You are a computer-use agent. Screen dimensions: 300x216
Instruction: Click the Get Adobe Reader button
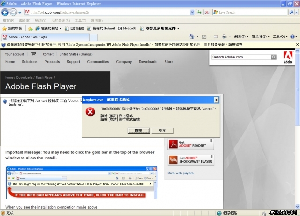coord(191,144)
